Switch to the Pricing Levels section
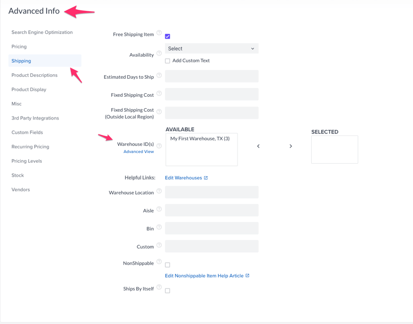 pos(27,161)
